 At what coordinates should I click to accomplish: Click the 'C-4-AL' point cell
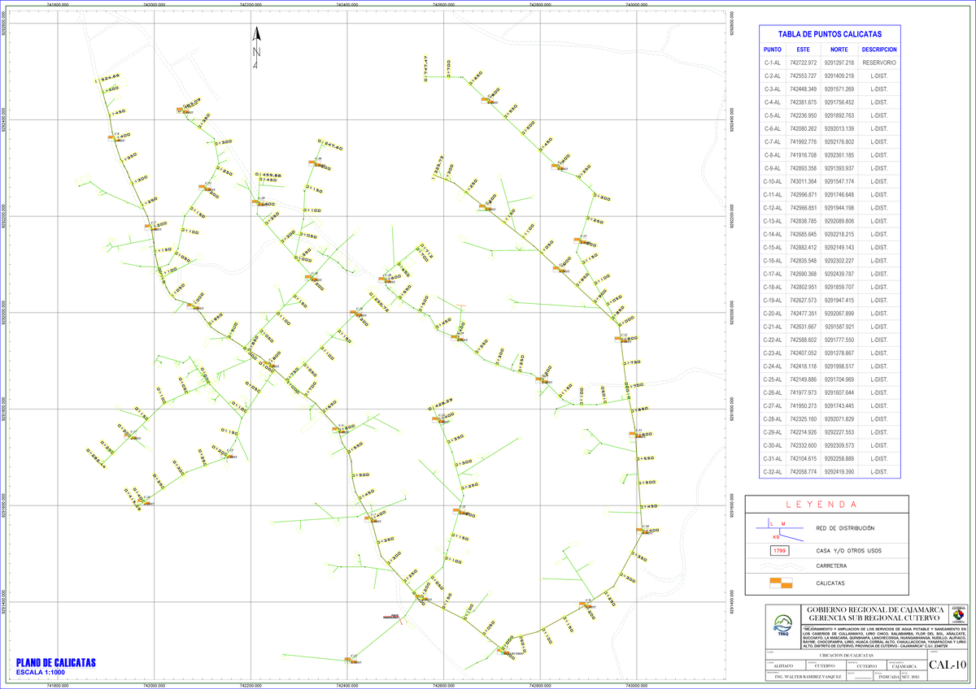point(772,102)
